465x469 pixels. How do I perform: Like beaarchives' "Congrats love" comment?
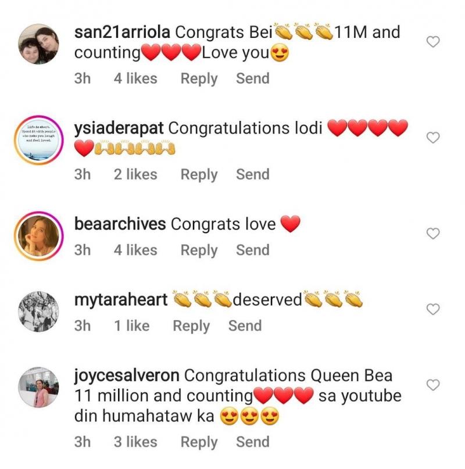(x=433, y=234)
